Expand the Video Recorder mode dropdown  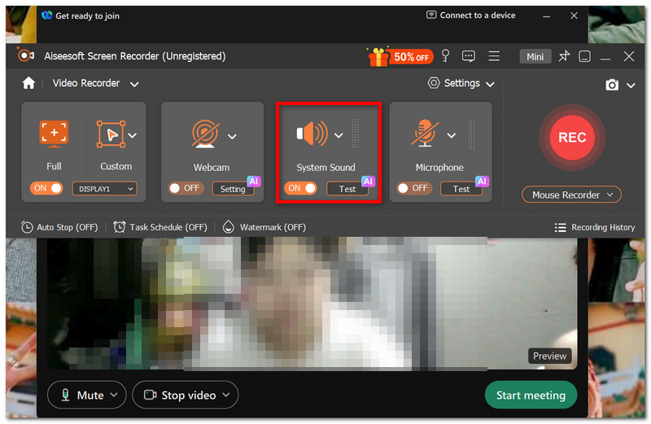[x=134, y=85]
